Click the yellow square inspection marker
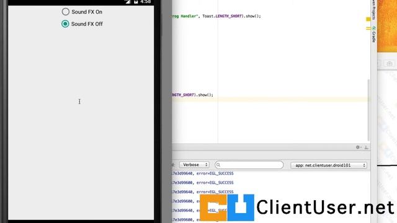Viewport: 397px width, 223px height. (368, 19)
